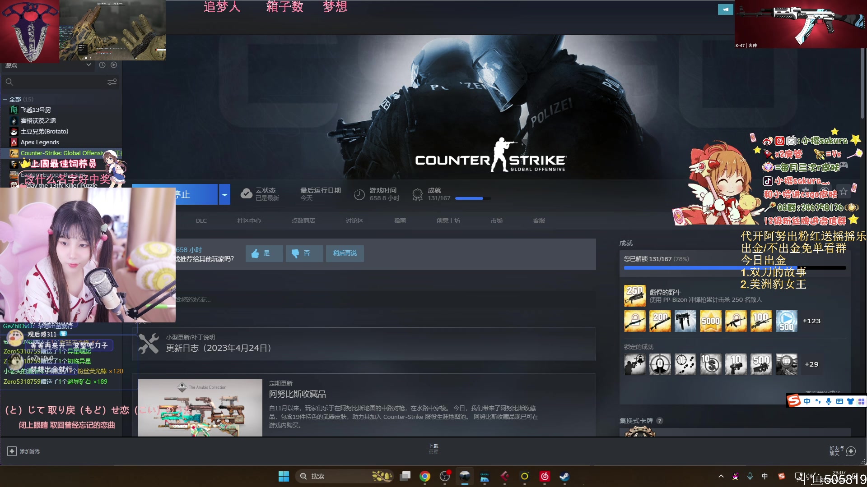Click the trading cards question mark help icon
Viewport: 867px width, 487px height.
click(660, 421)
